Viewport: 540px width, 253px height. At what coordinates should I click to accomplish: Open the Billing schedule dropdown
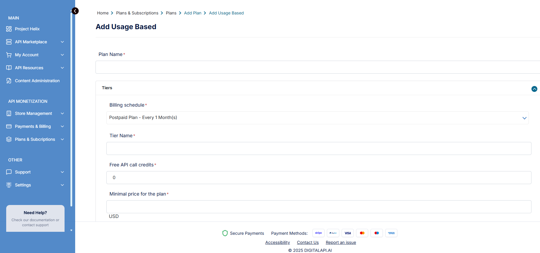point(317,118)
